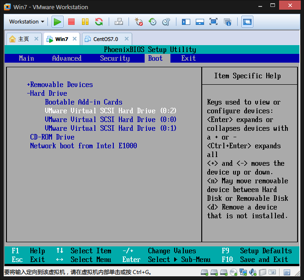Click the Item Specific Help heading
304x280 pixels.
coord(247,76)
